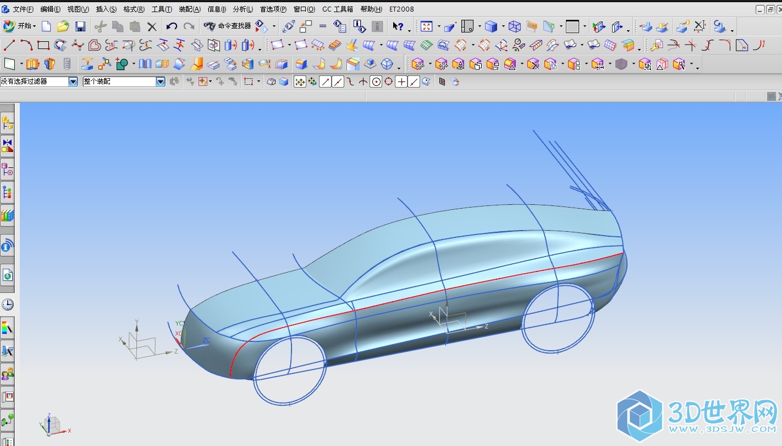The image size is (782, 446).
Task: Select the Rectangle curve tool
Action: coord(43,45)
